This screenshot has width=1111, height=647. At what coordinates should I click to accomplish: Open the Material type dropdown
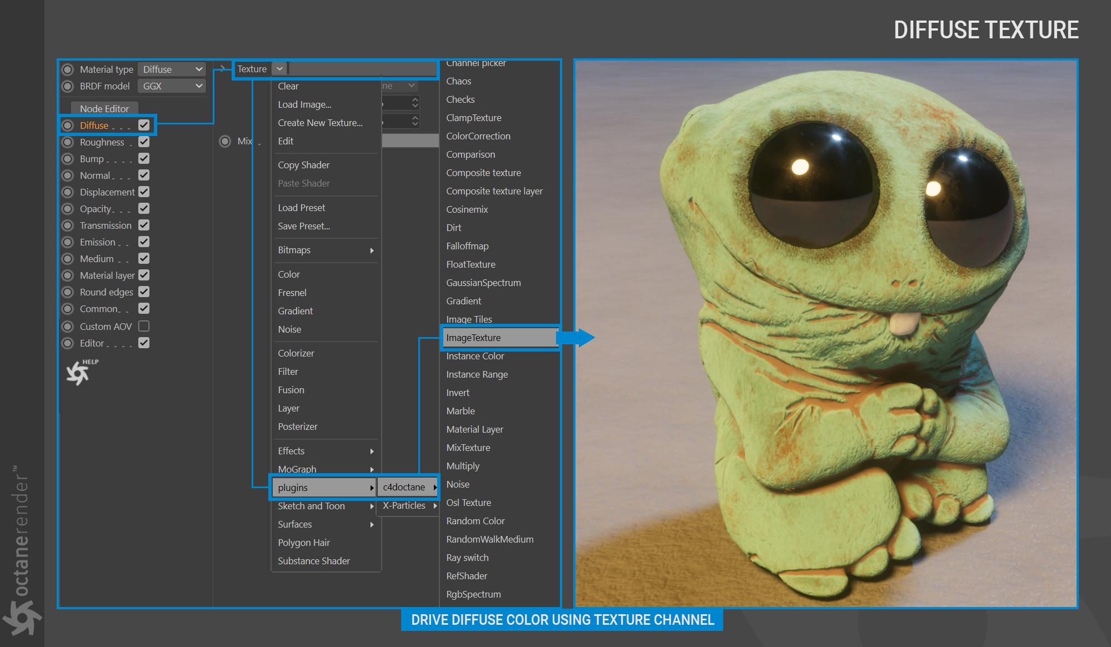coord(172,69)
